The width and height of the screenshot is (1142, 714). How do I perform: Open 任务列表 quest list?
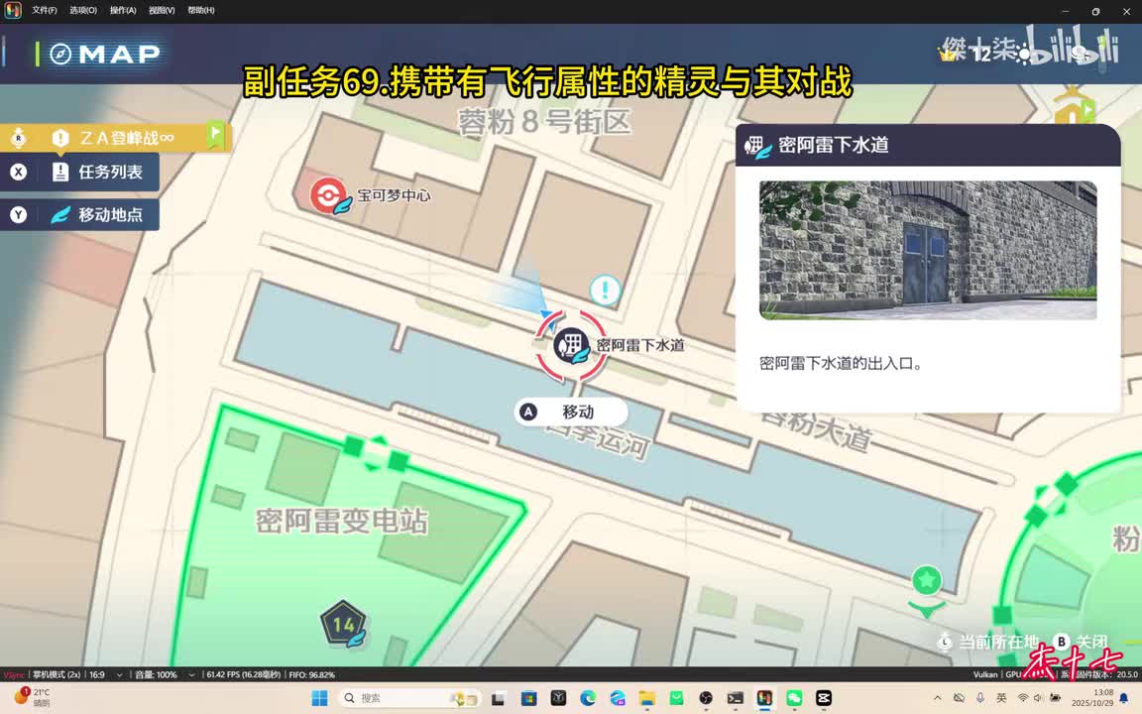pos(80,172)
